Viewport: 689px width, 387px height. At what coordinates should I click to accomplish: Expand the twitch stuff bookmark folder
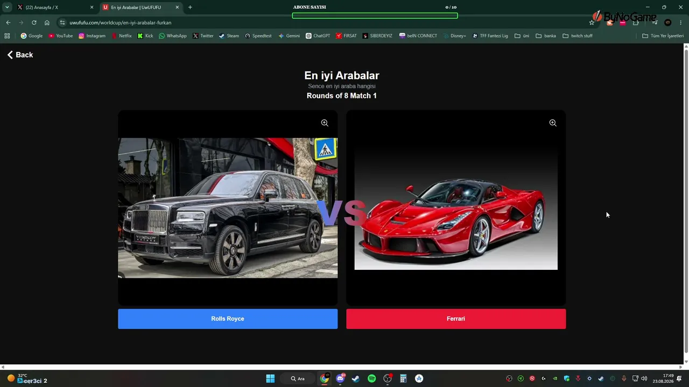tap(578, 36)
